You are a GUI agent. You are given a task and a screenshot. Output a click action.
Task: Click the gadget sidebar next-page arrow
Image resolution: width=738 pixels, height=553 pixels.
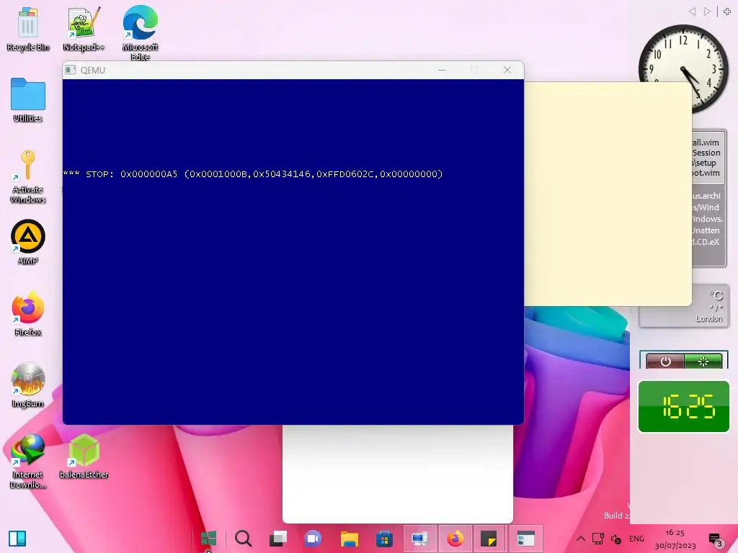click(707, 12)
